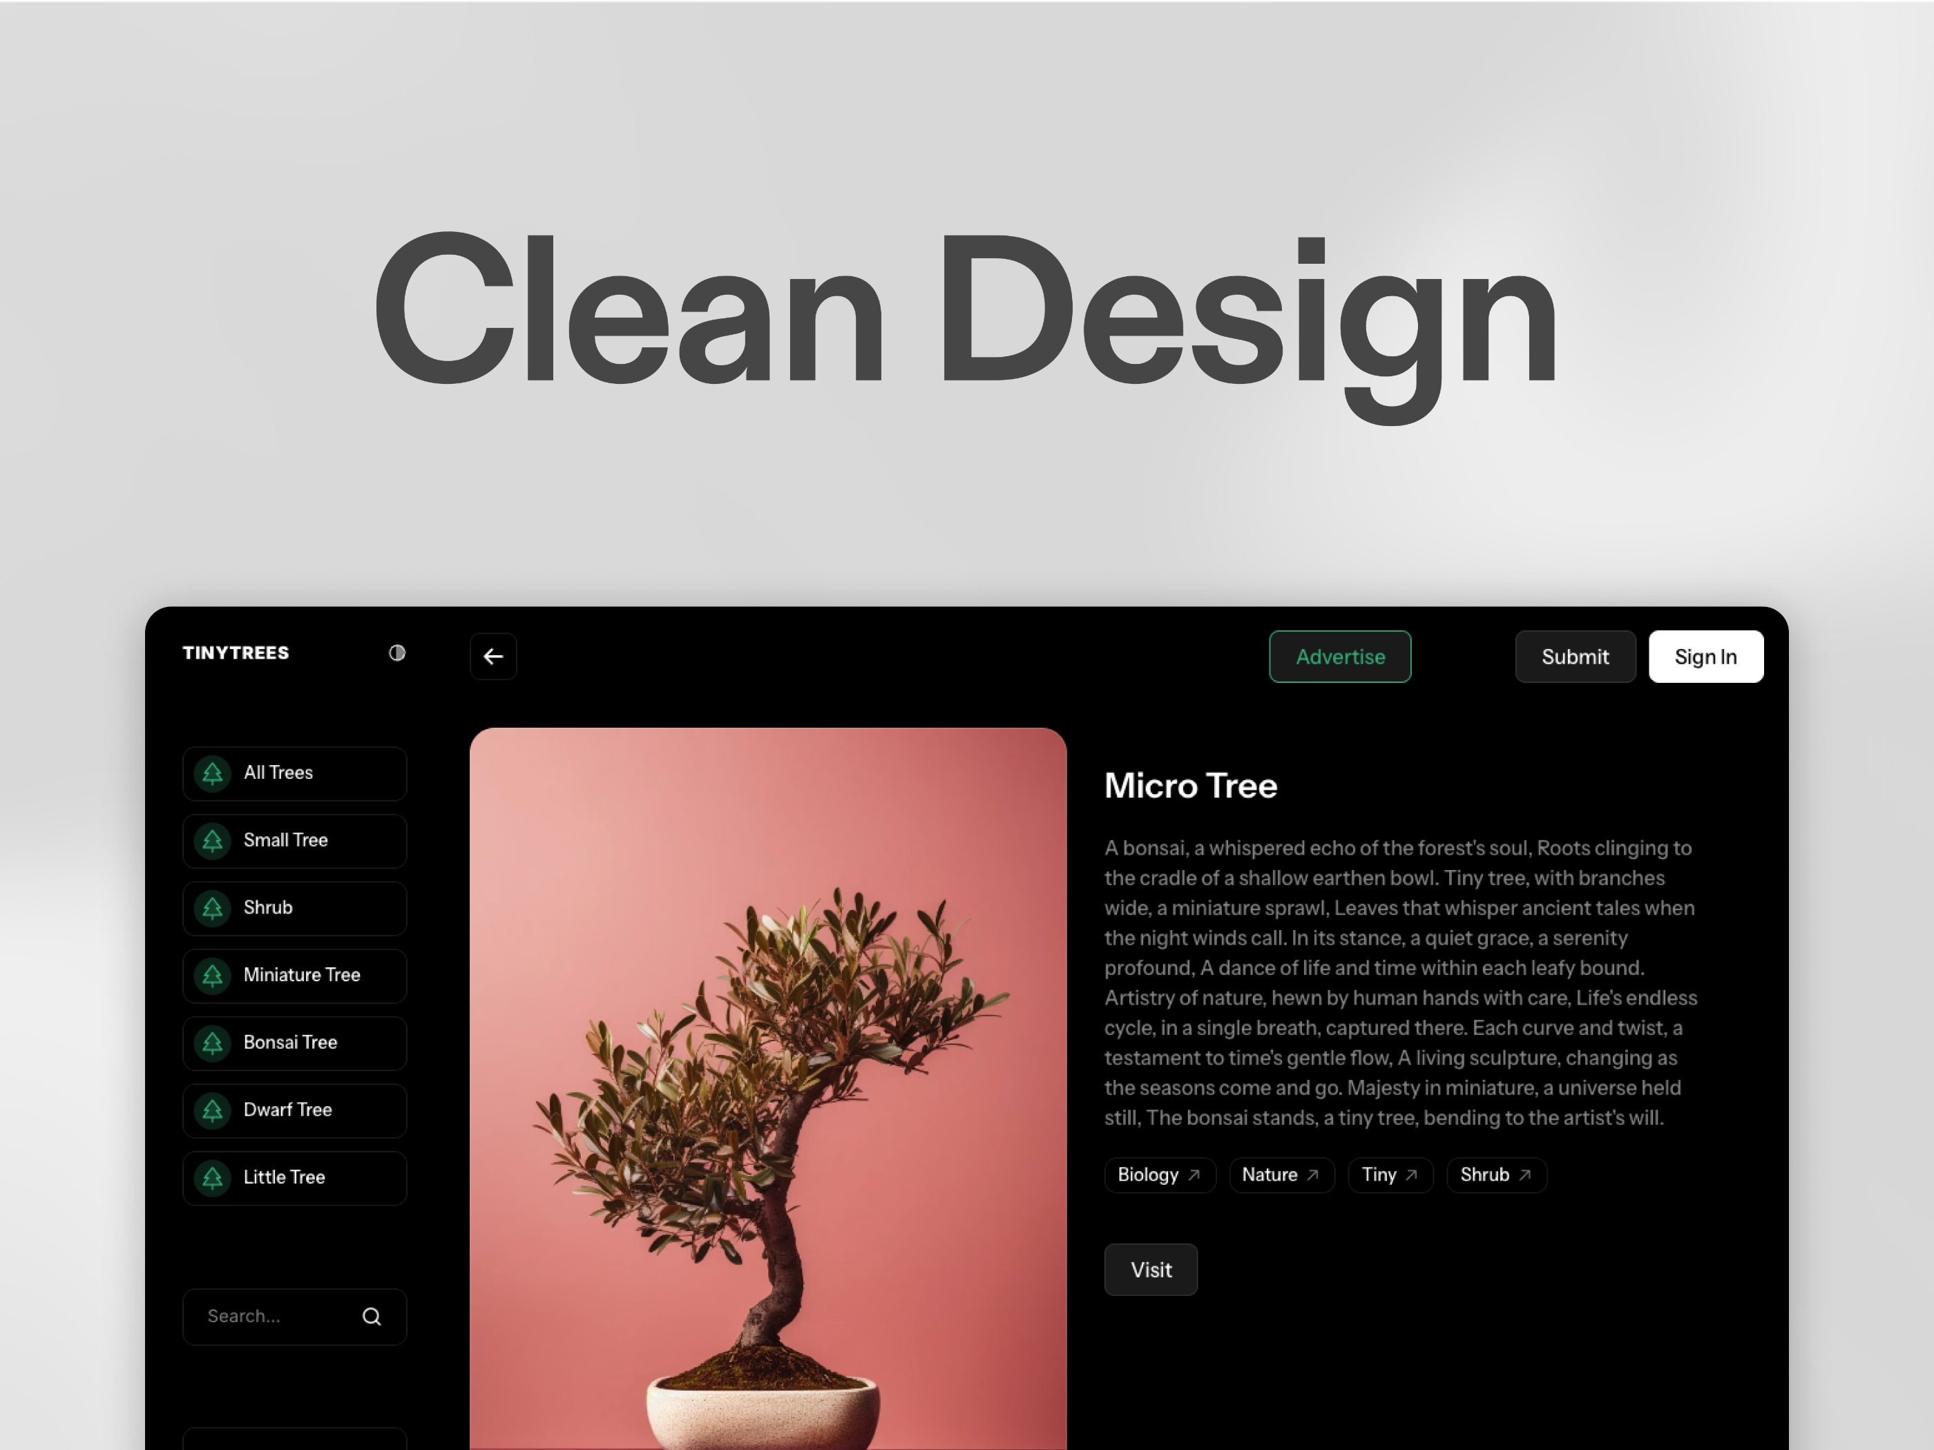Click the Nature tag link
This screenshot has width=1934, height=1450.
[1279, 1174]
